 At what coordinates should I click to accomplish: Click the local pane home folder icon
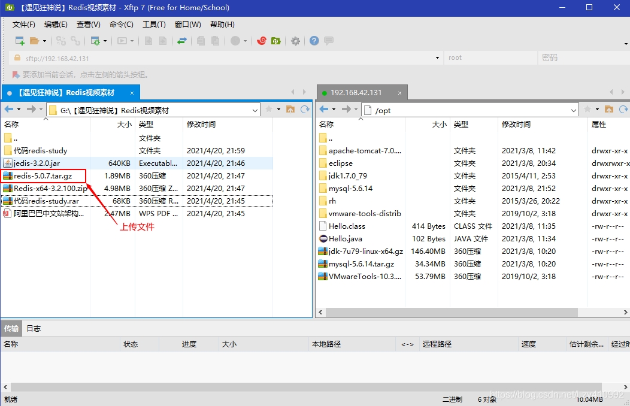[290, 109]
